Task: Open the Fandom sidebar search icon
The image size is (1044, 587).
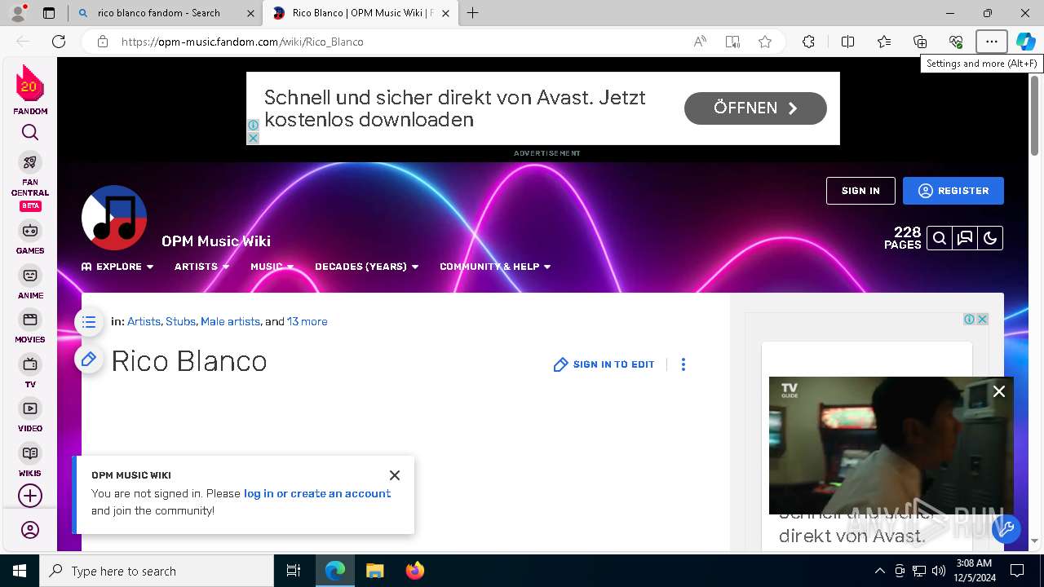Action: (30, 132)
